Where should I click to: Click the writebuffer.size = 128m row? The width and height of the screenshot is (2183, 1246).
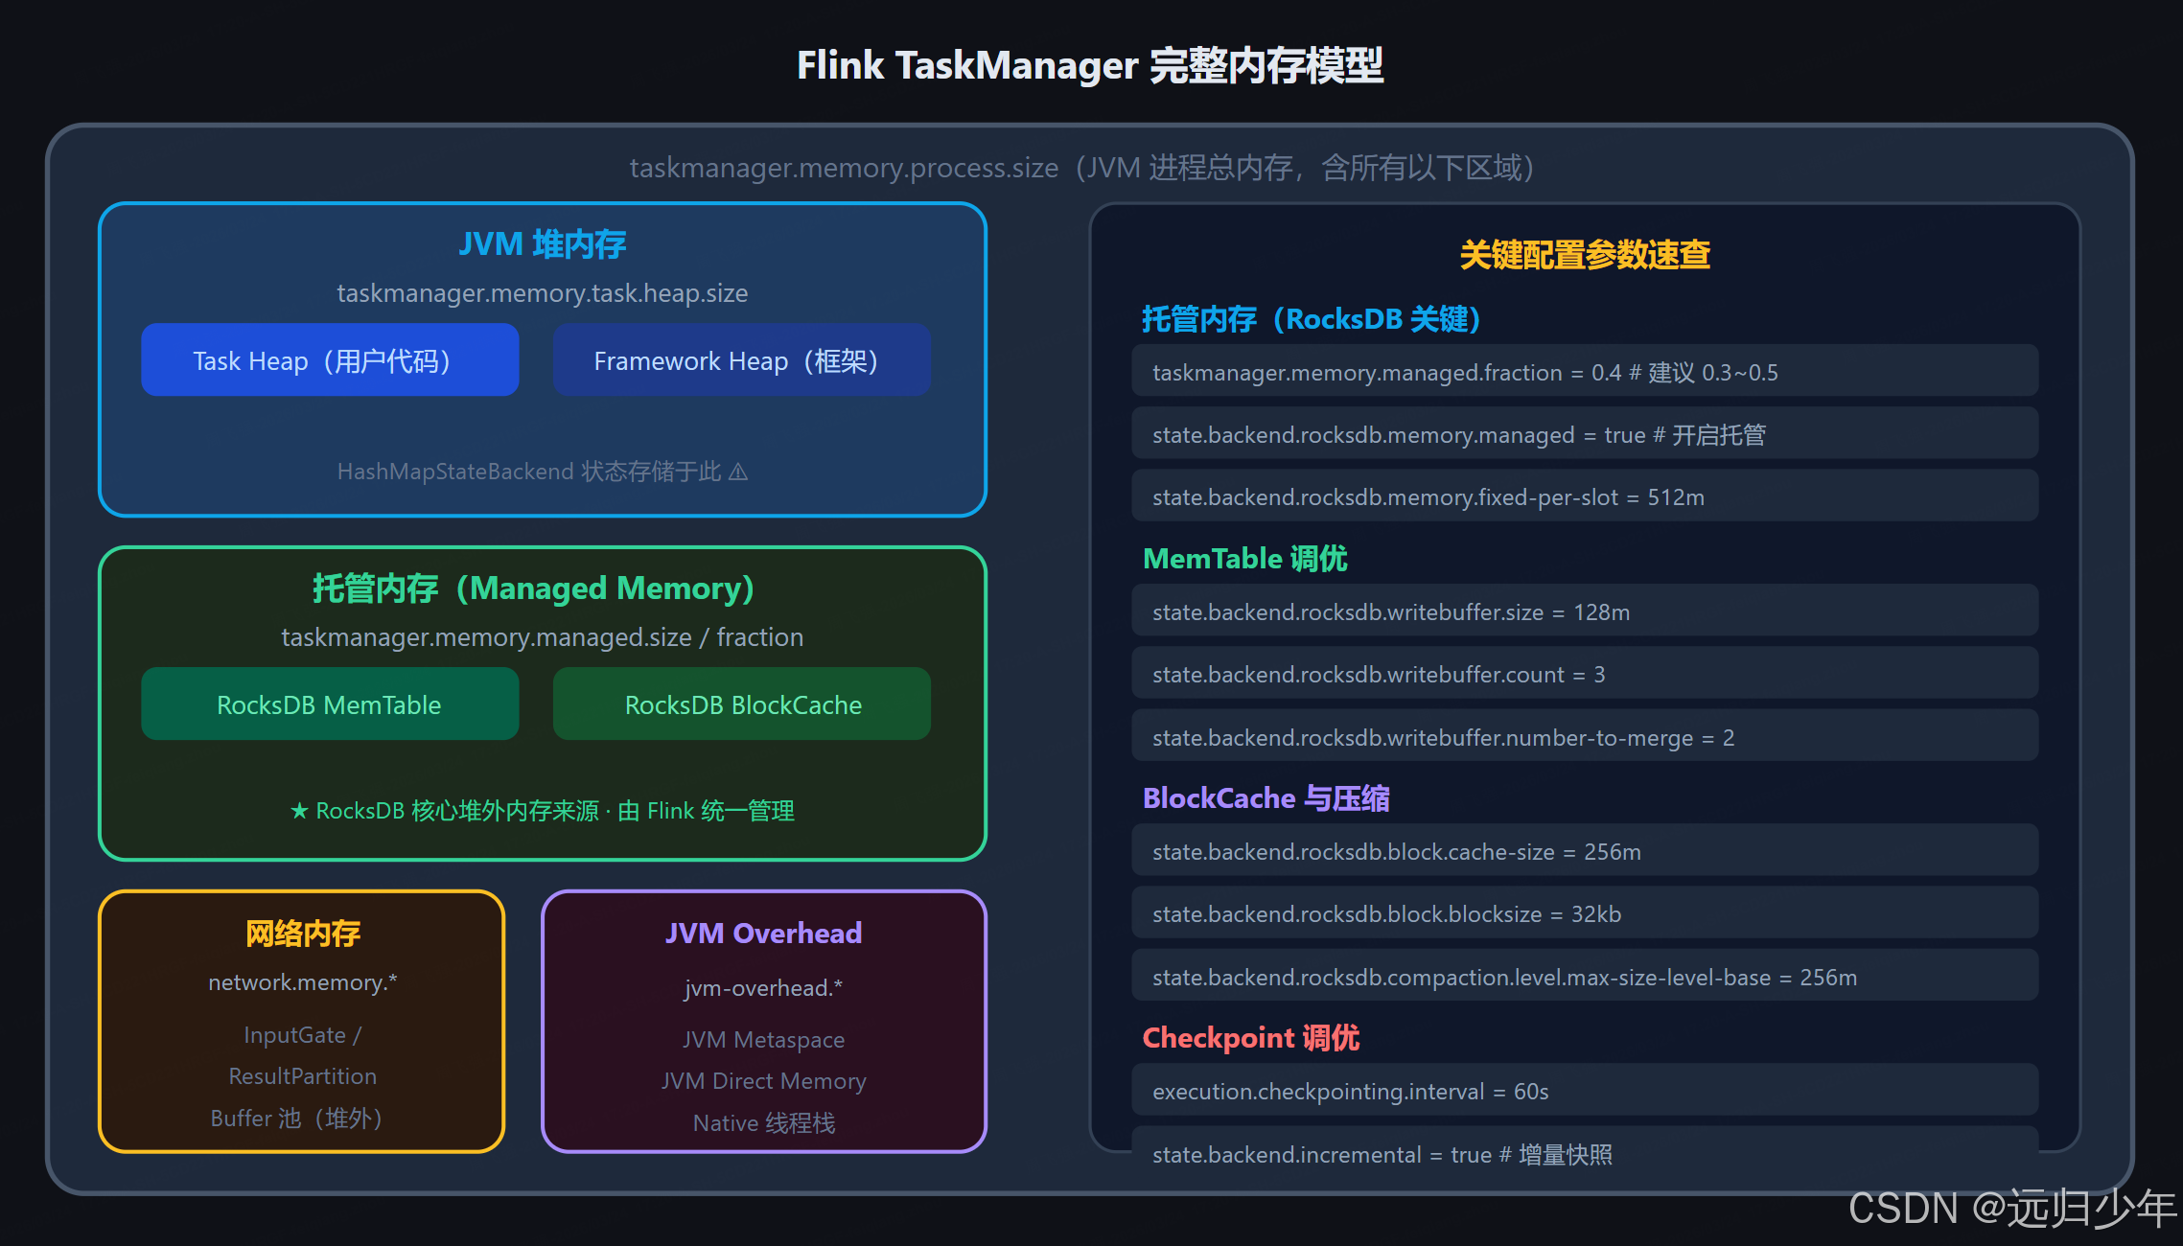coord(1584,611)
